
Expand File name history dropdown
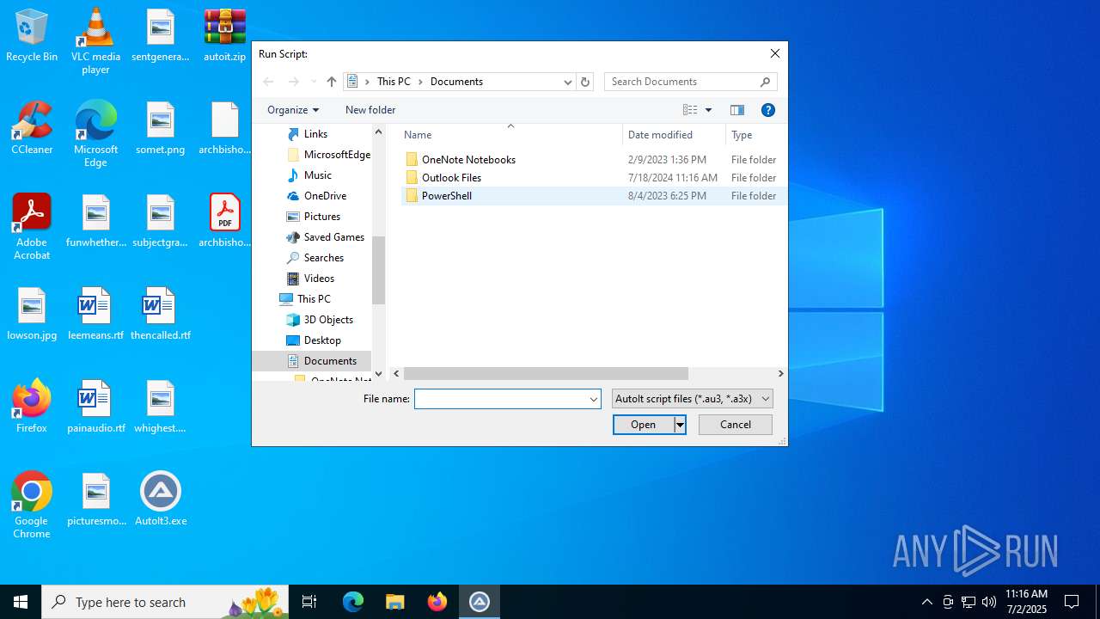[x=593, y=399]
